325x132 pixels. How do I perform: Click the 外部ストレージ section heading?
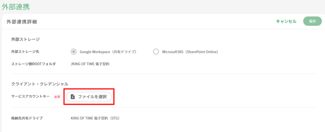(x=25, y=39)
